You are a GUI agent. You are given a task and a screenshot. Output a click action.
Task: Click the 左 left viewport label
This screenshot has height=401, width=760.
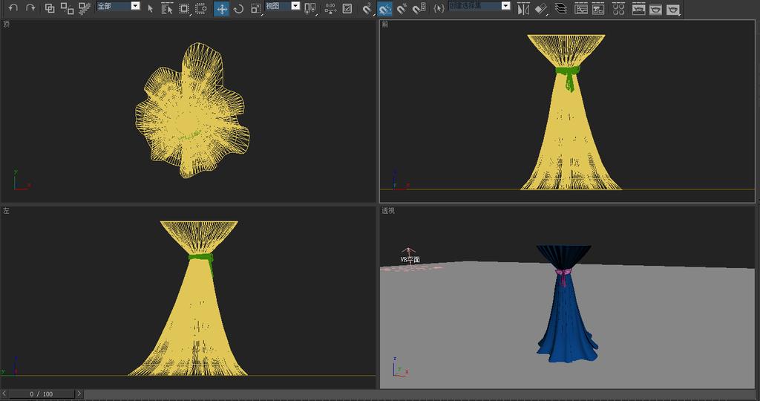tap(6, 210)
